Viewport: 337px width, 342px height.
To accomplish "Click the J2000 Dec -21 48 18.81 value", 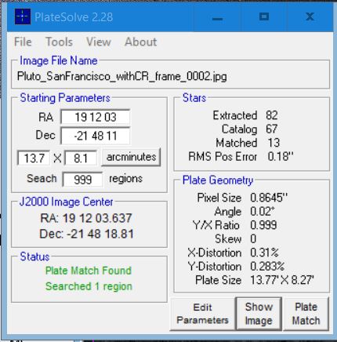I will click(86, 234).
